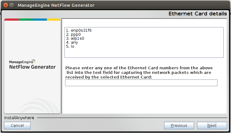This screenshot has height=133, width=231.
Task: Click the wlp1s0 interface line
Action: (75, 38)
